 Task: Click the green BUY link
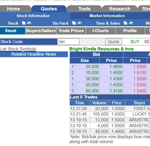(135, 42)
